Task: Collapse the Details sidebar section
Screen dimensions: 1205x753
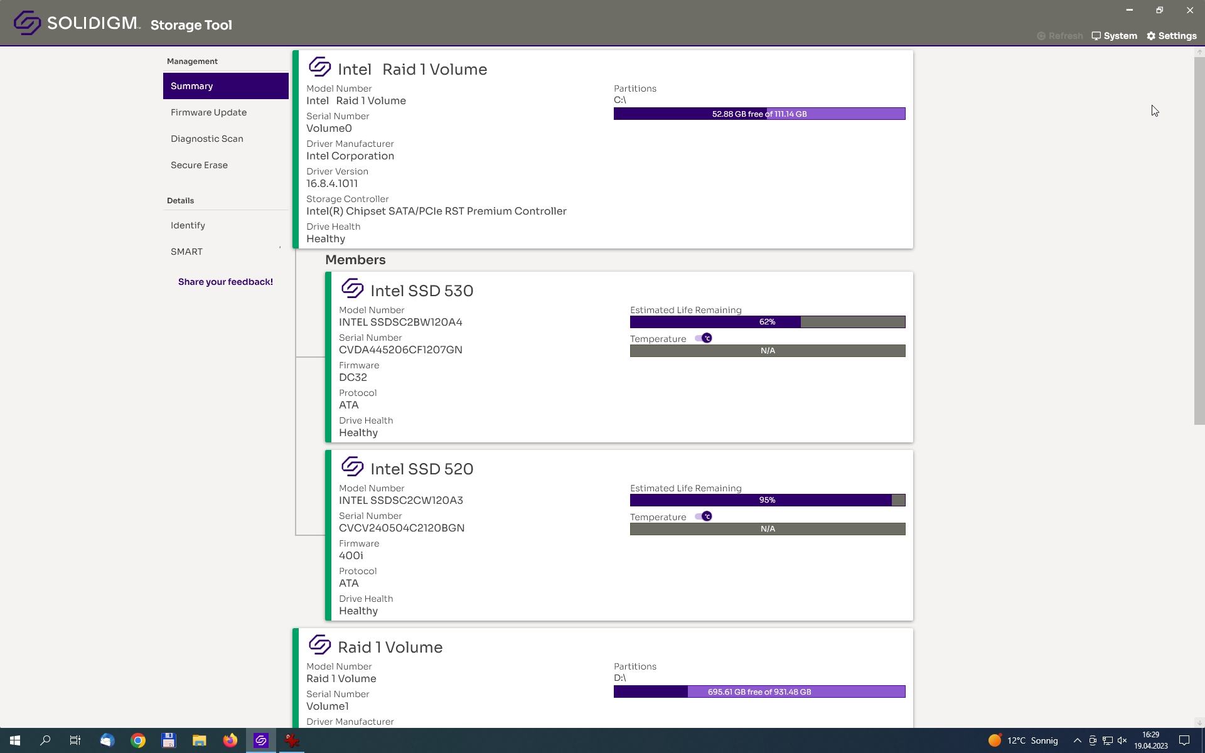Action: 179,200
